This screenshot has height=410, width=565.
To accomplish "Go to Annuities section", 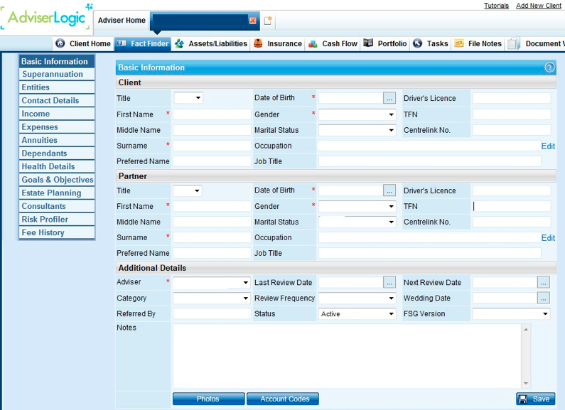I will [x=57, y=140].
